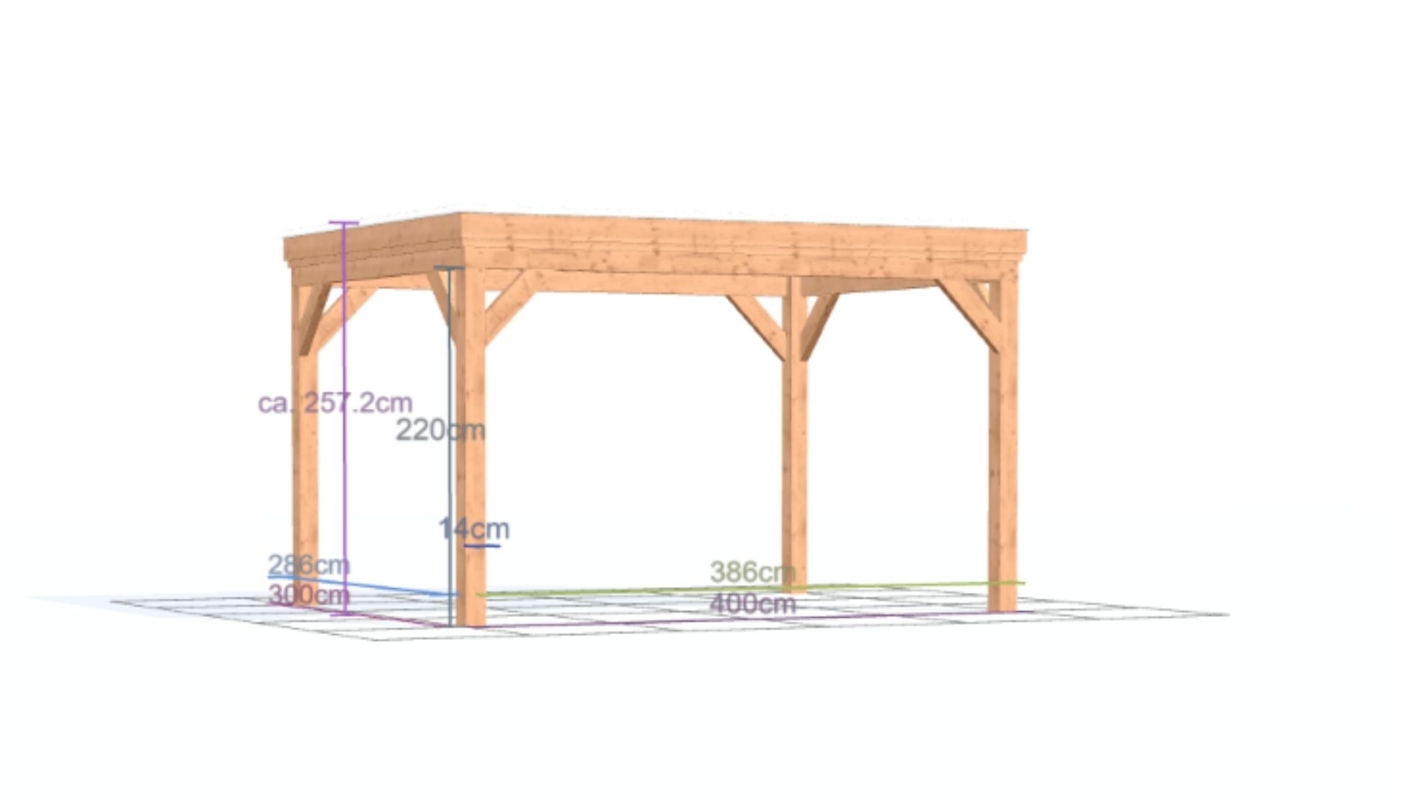Select the 386cm inner width label

point(752,572)
